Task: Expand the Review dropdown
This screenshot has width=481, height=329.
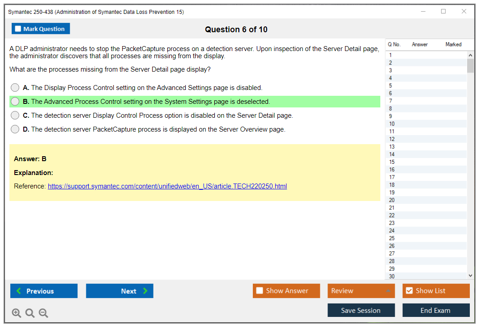Action: click(x=387, y=291)
